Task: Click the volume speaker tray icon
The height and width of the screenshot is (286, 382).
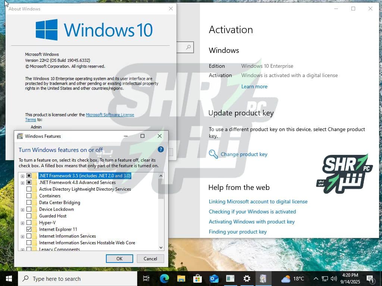Action: 334,279
